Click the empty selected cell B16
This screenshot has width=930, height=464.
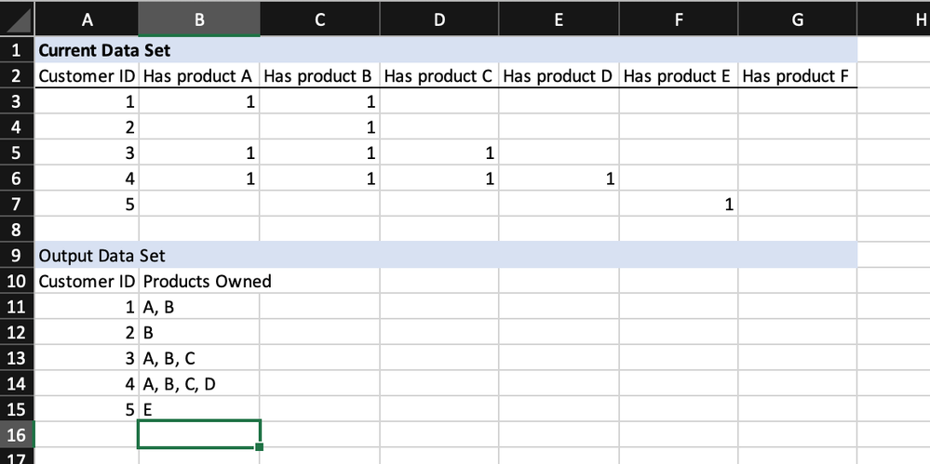(x=199, y=433)
